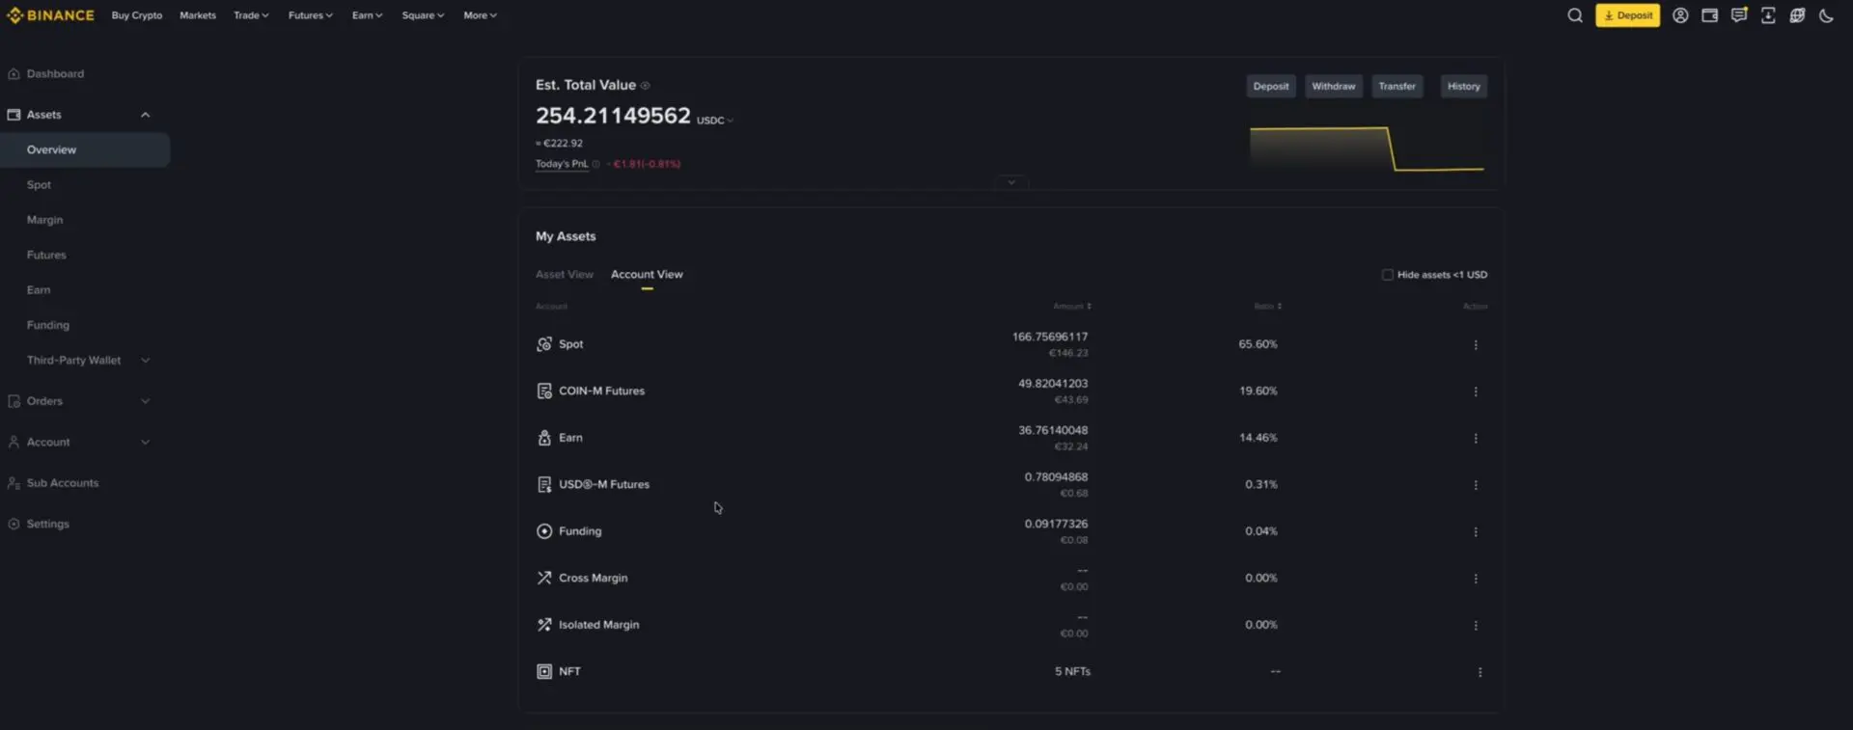1853x730 pixels.
Task: Expand the Account sidebar section
Action: coord(145,443)
